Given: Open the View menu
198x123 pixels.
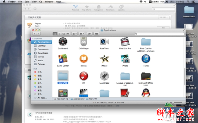Looking at the screenshot, I should [x=34, y=2].
